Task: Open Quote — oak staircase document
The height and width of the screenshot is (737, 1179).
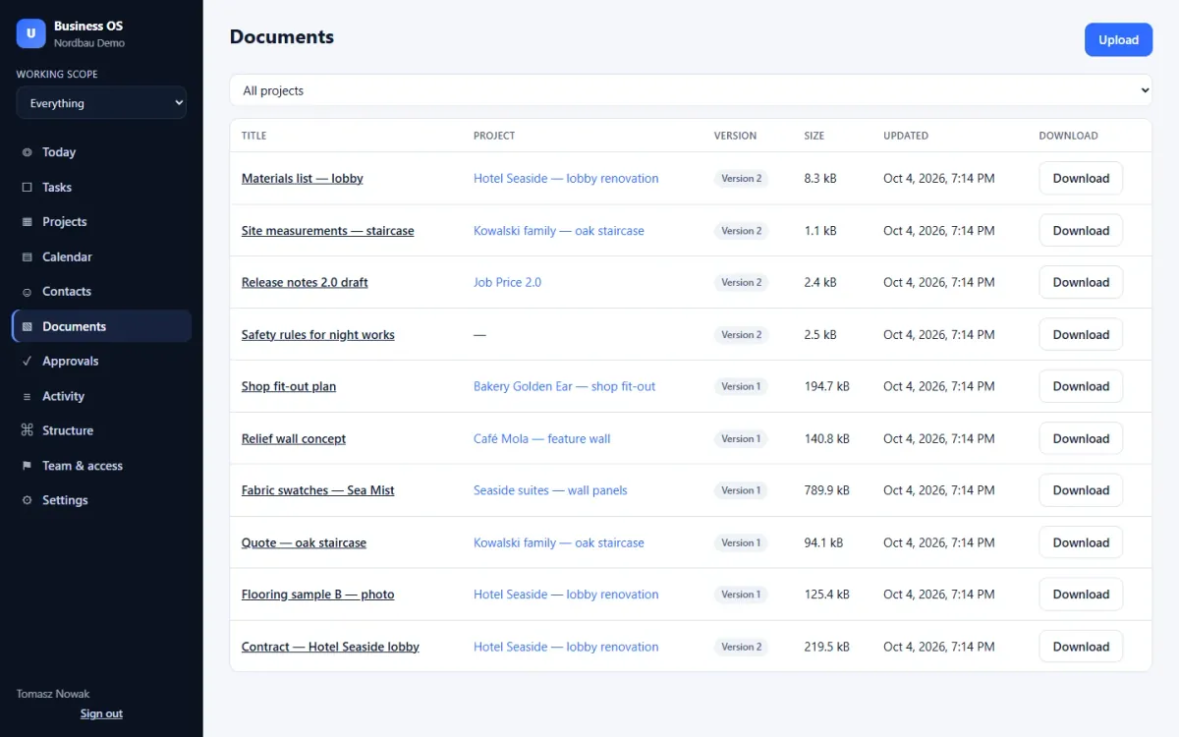Action: click(x=304, y=542)
